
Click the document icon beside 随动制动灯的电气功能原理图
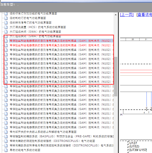pyautogui.click(x=6, y=18)
